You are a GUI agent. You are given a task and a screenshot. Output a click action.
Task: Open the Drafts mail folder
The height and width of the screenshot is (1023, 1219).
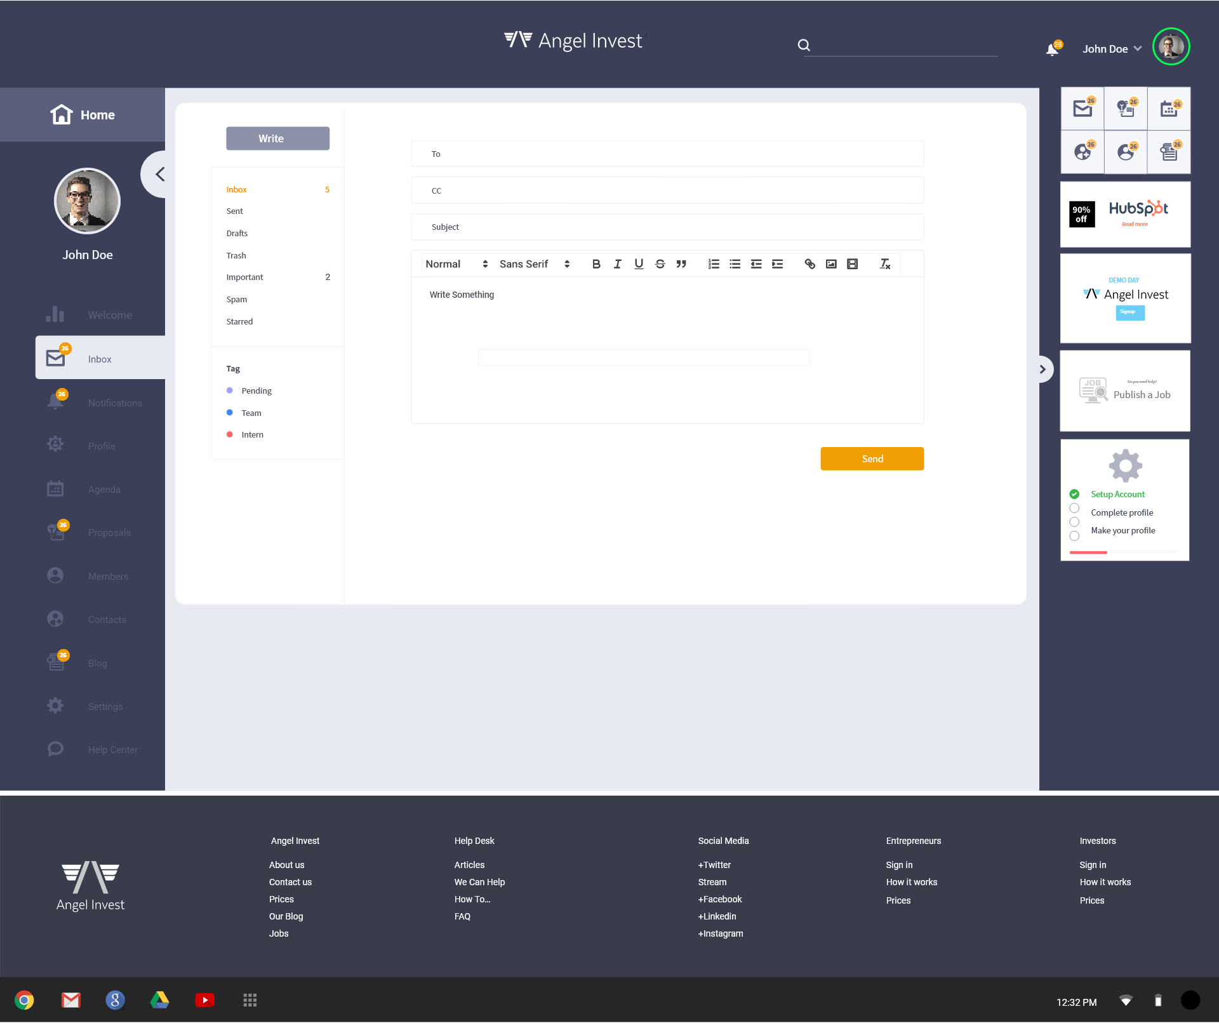pos(237,234)
